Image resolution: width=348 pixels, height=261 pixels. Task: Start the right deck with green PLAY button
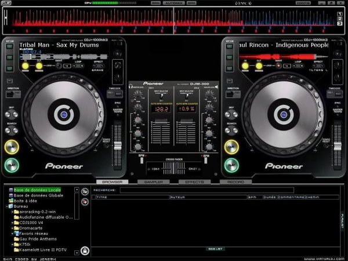231,165
